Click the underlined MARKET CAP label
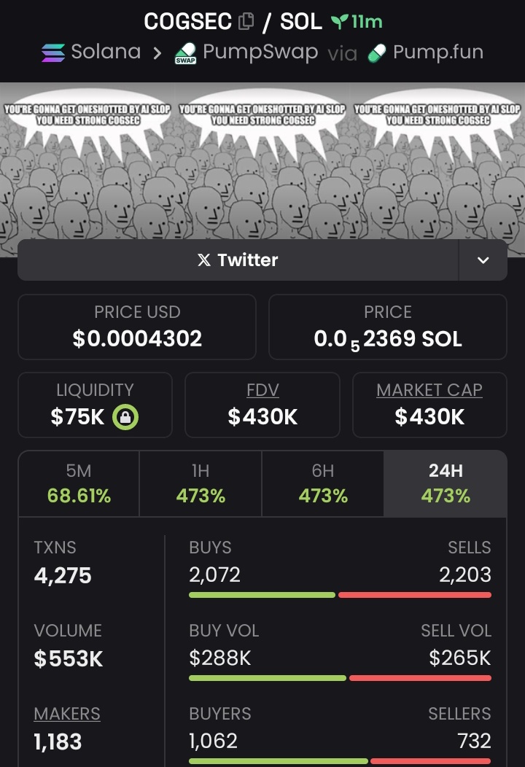The width and height of the screenshot is (525, 767). coord(429,390)
